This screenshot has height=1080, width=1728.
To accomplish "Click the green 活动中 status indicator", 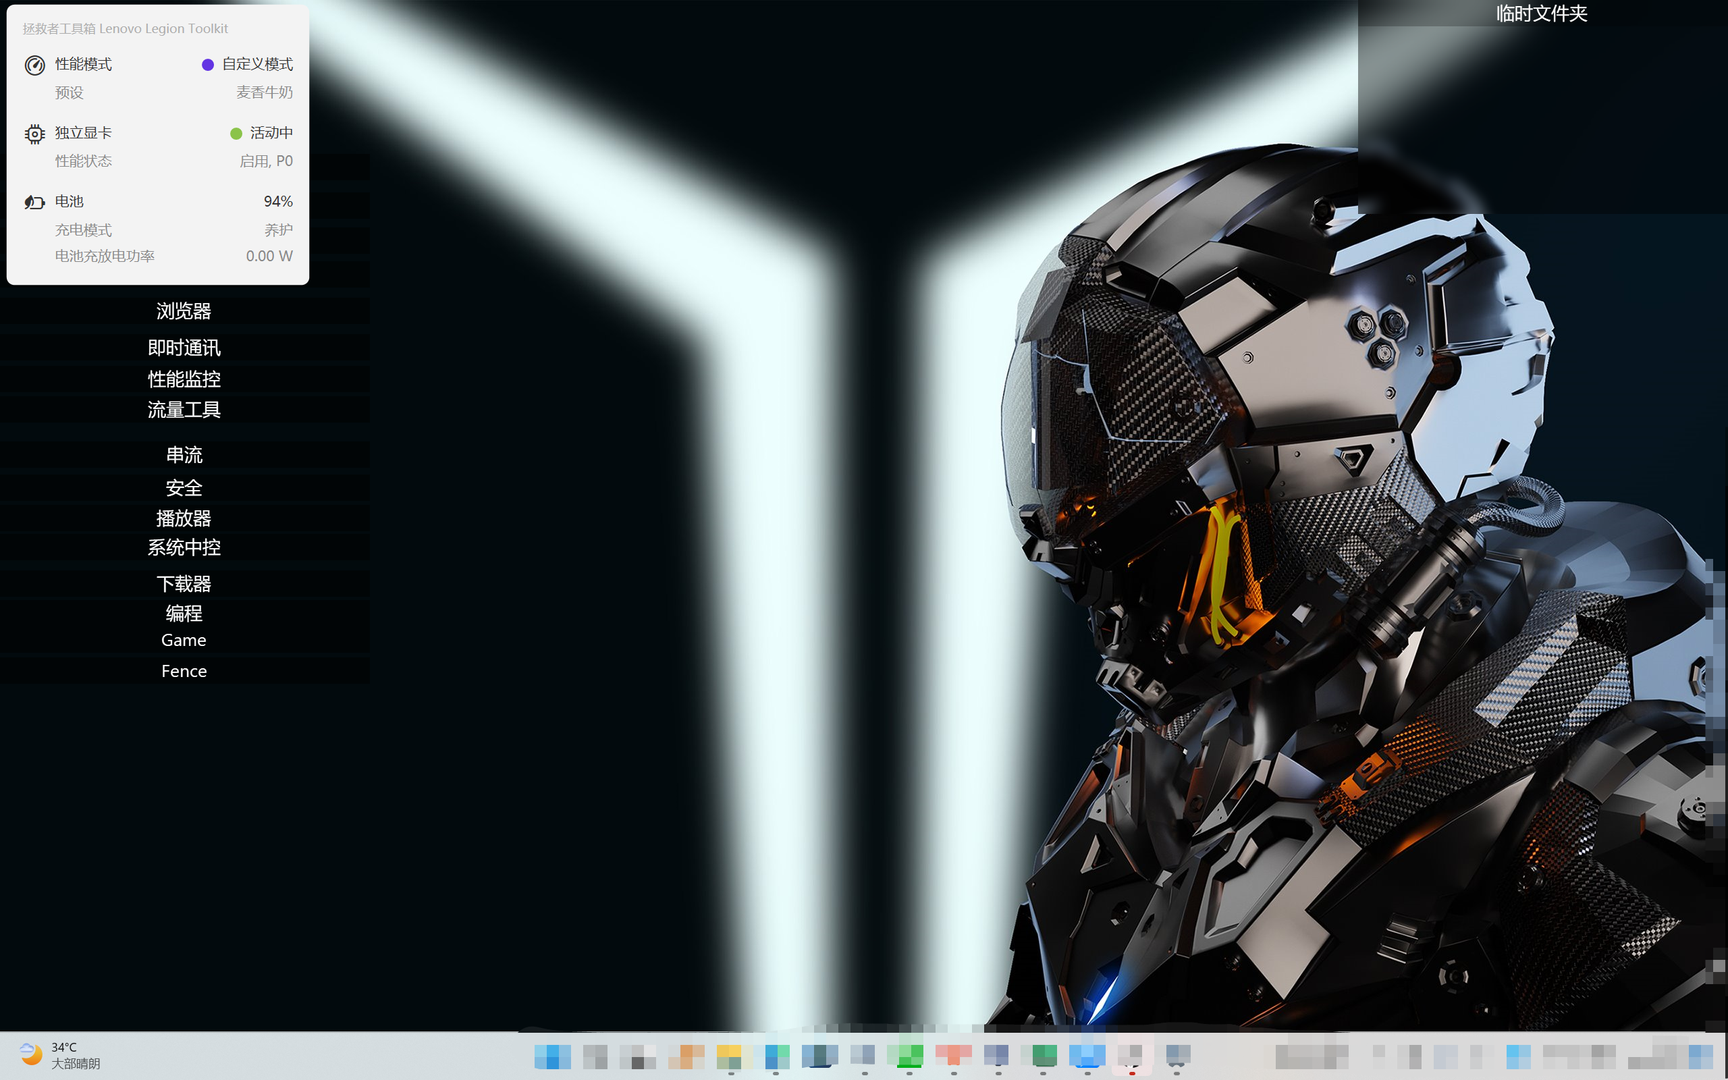I will click(x=236, y=133).
